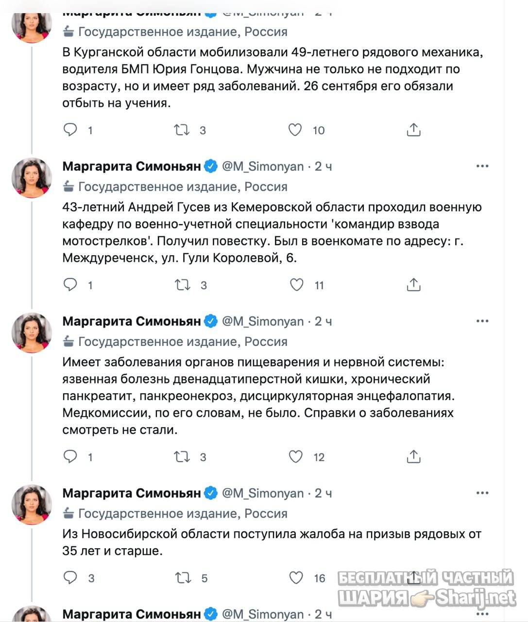Open more menu on digestive illnesses tweet
Screen dimensions: 528x622
pyautogui.click(x=482, y=321)
